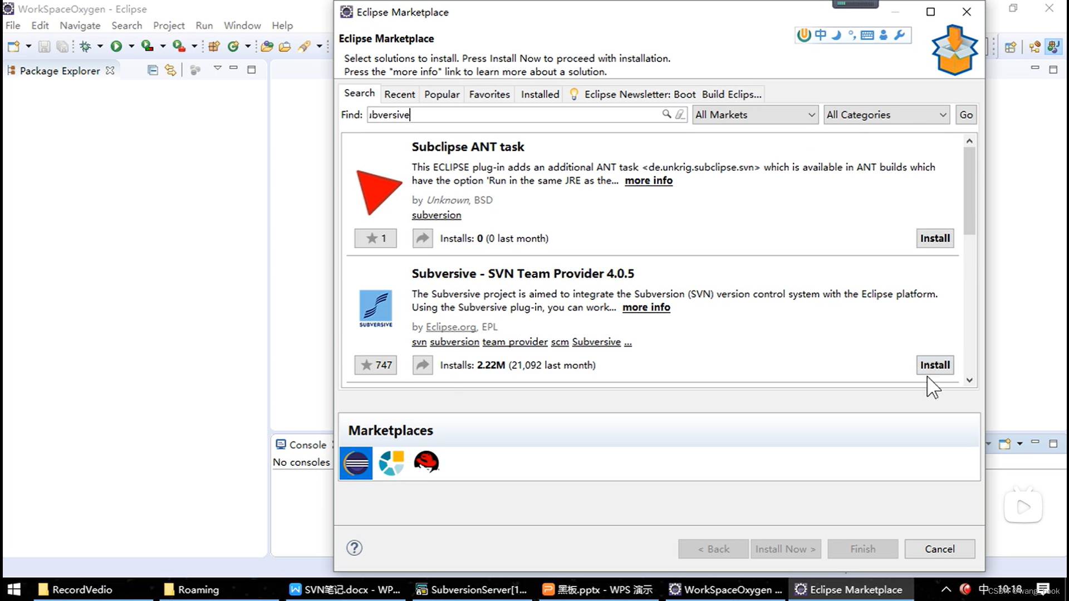The width and height of the screenshot is (1069, 601).
Task: Maximize the Package Explorer view
Action: [x=252, y=70]
